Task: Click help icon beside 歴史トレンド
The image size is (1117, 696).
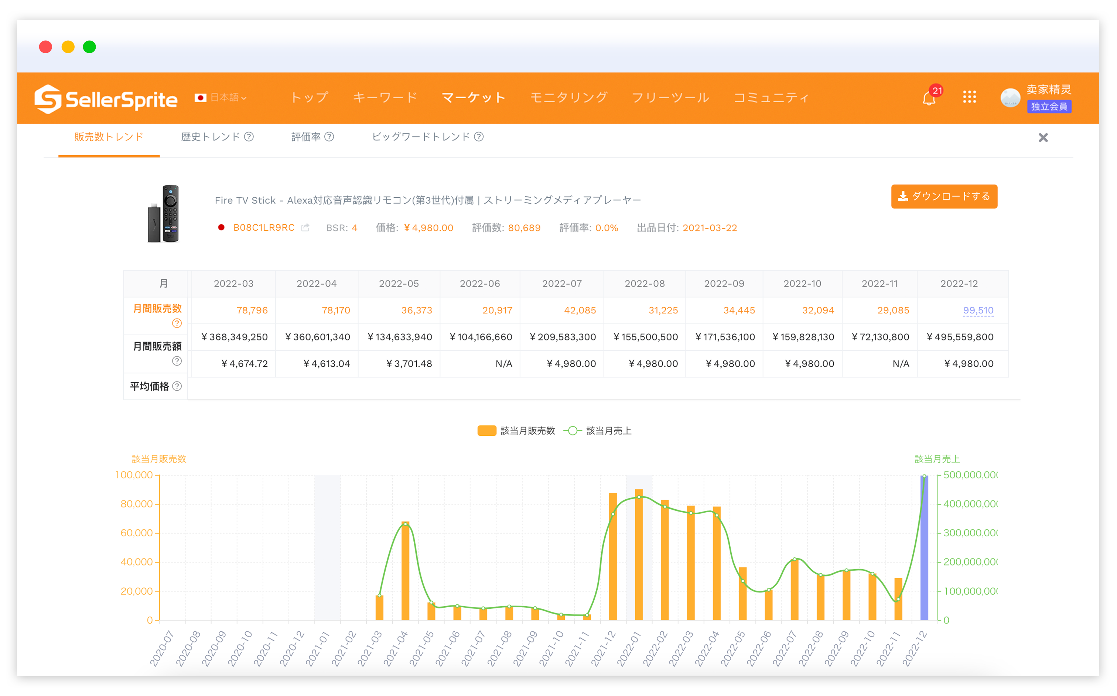Action: pyautogui.click(x=249, y=137)
